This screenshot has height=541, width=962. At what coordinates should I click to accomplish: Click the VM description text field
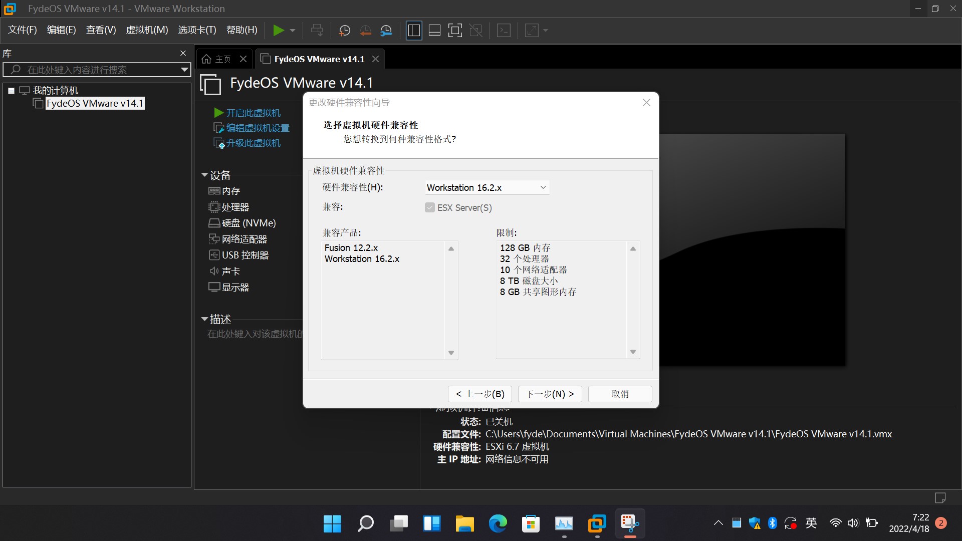coord(255,334)
